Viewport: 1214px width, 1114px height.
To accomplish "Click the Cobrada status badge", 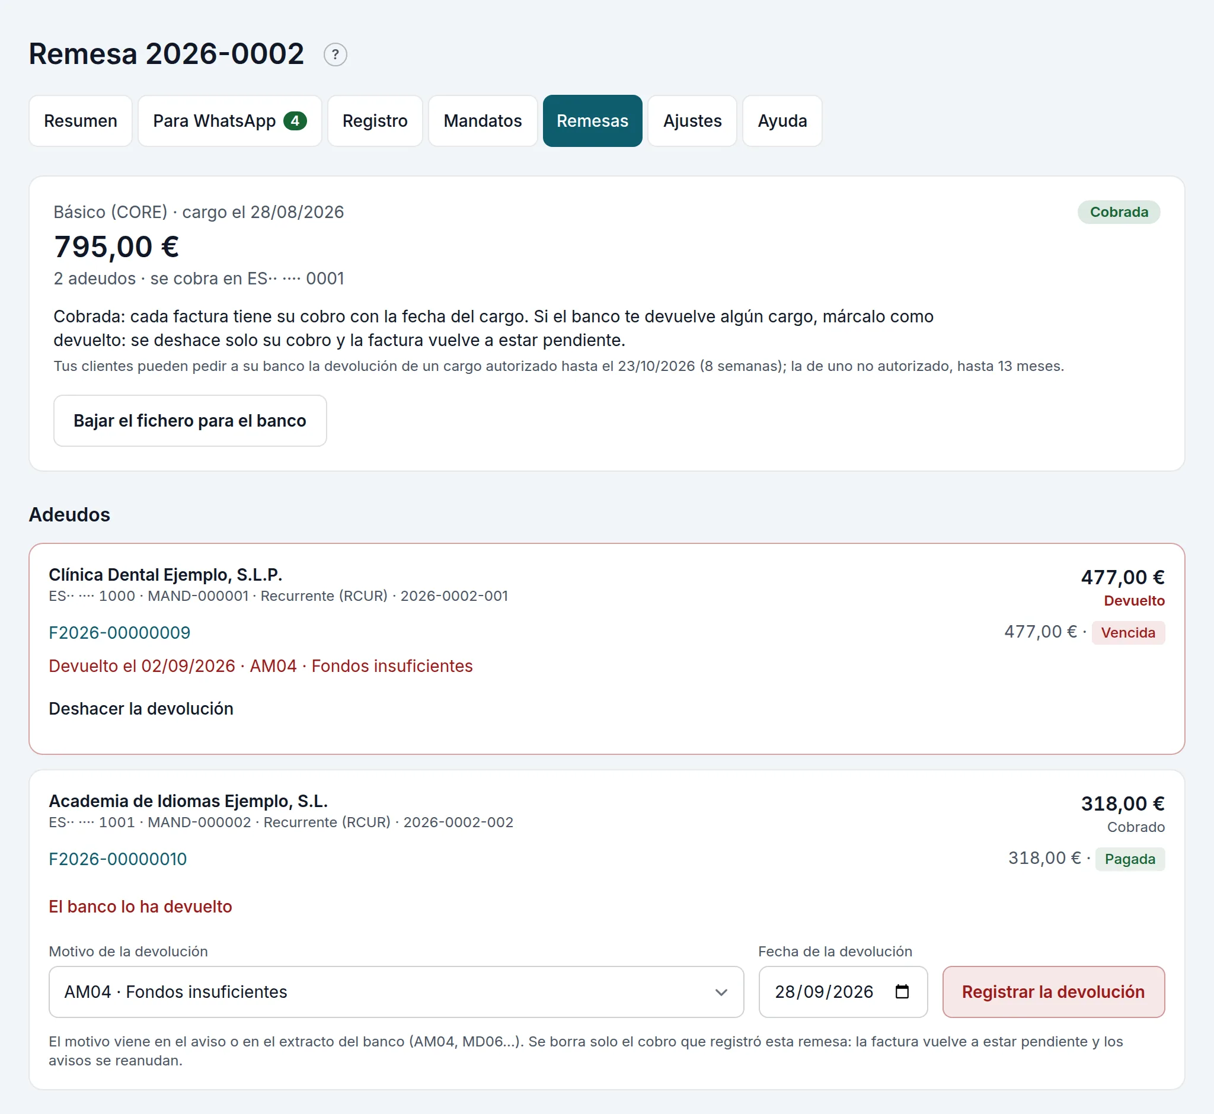I will (x=1119, y=212).
